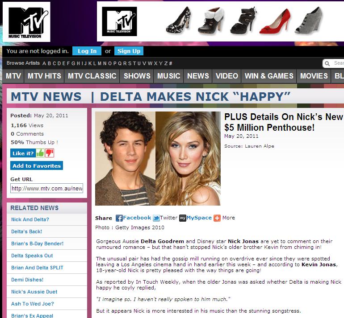
Task: Click the red high heel shoe in the ad
Action: [x=275, y=21]
